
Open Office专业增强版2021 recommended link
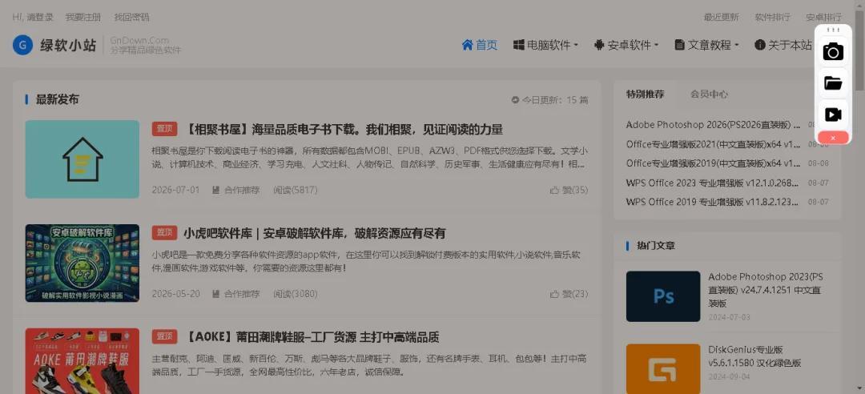pyautogui.click(x=713, y=144)
